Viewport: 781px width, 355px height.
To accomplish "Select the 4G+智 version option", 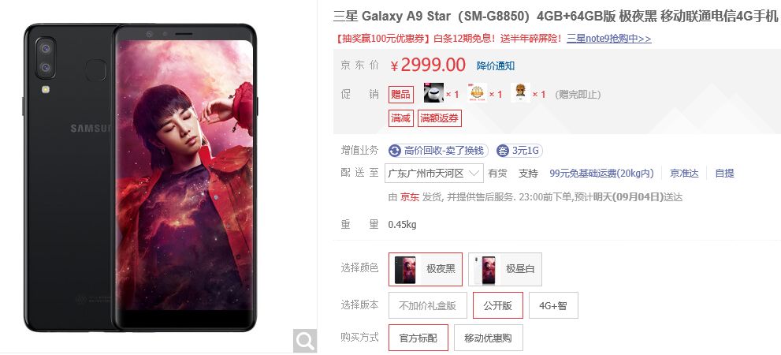I will pyautogui.click(x=553, y=305).
